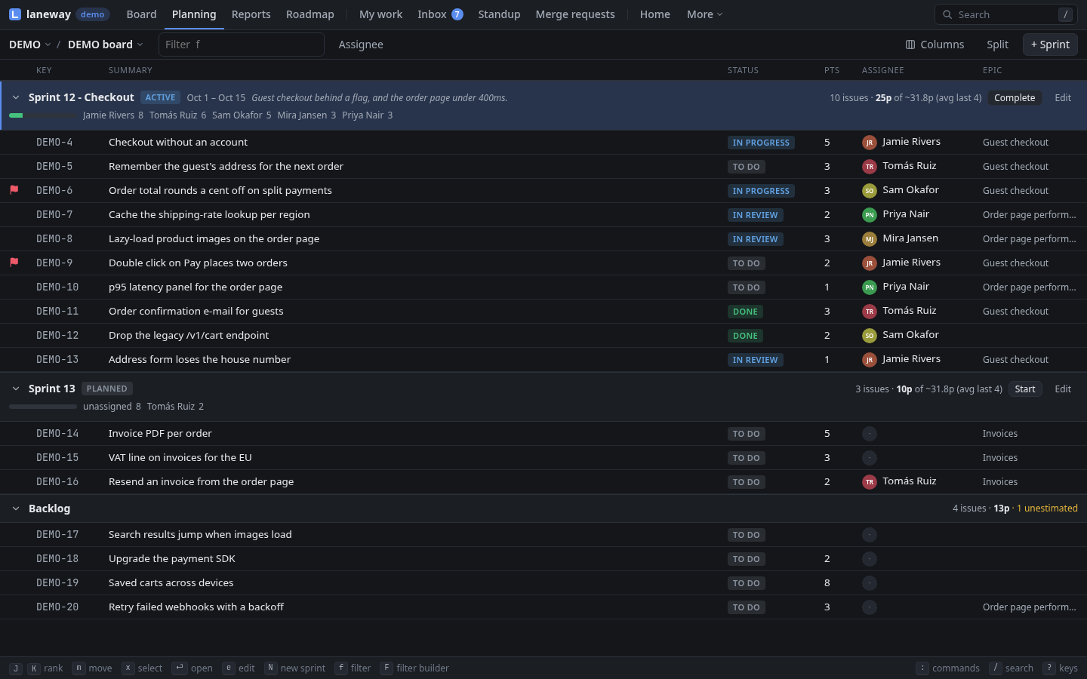Go to the Roadmap tab
This screenshot has height=679, width=1087.
[310, 14]
